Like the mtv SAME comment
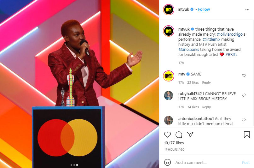The width and height of the screenshot is (254, 168). click(x=244, y=76)
